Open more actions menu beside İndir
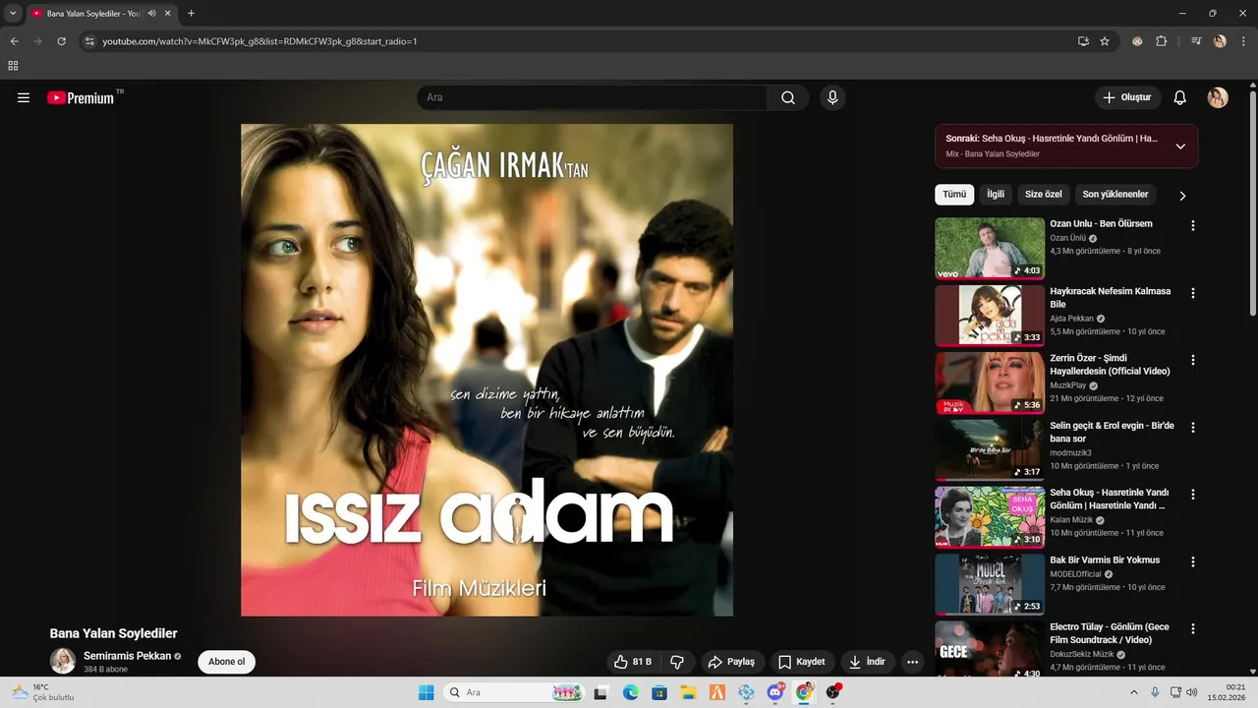This screenshot has height=708, width=1258. pos(912,662)
